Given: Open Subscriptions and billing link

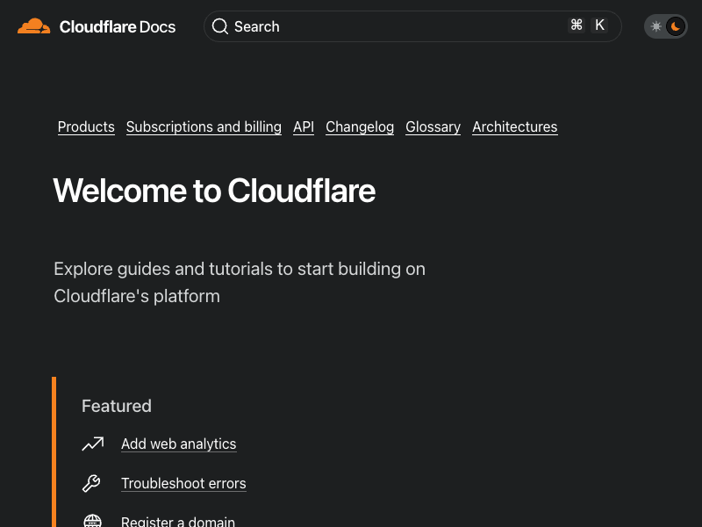Looking at the screenshot, I should [x=204, y=126].
